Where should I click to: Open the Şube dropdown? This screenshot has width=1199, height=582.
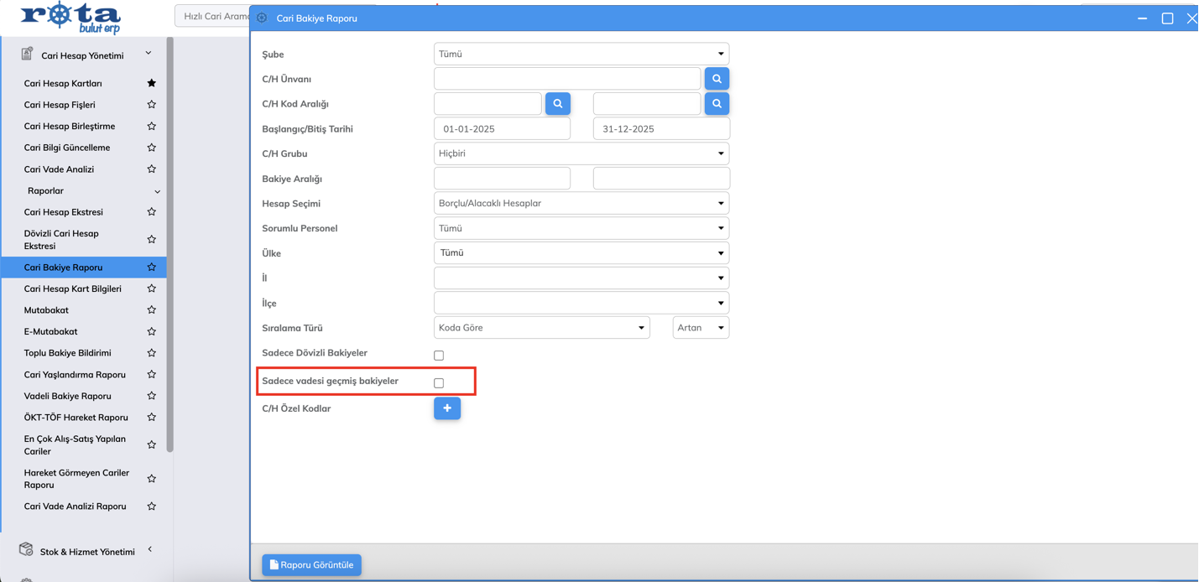point(581,54)
